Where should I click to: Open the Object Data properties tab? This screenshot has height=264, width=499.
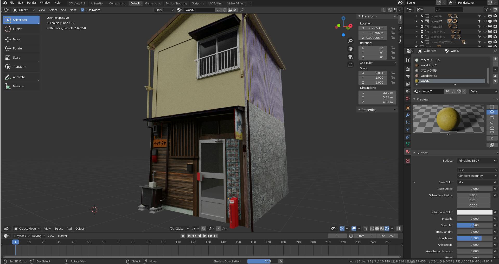408,144
